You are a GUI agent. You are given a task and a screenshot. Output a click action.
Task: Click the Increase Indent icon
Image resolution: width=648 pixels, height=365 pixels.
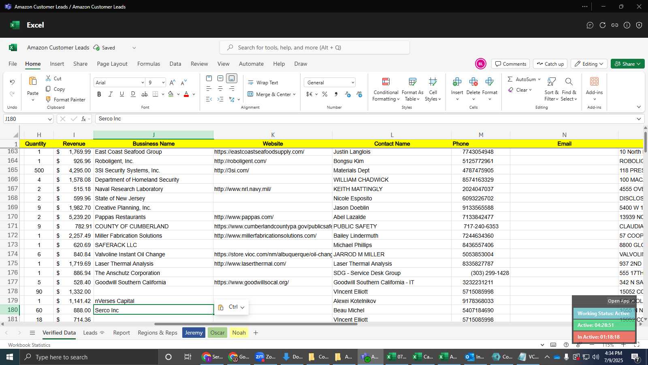tap(220, 99)
